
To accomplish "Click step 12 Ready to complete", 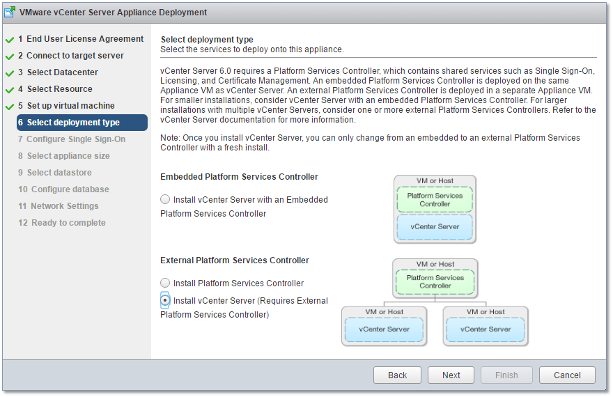I will pos(62,223).
